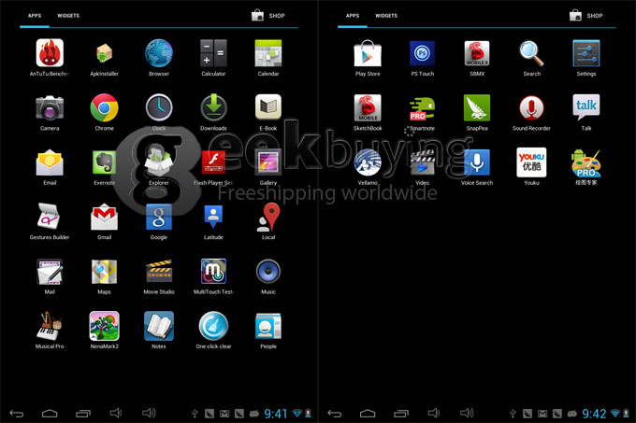636x423 pixels.
Task: Open the Talk app
Action: [x=586, y=107]
